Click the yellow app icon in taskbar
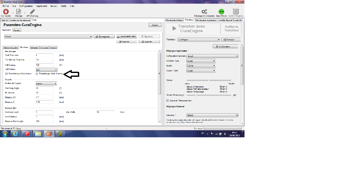Viewport: 349px width, 196px height. [60, 134]
